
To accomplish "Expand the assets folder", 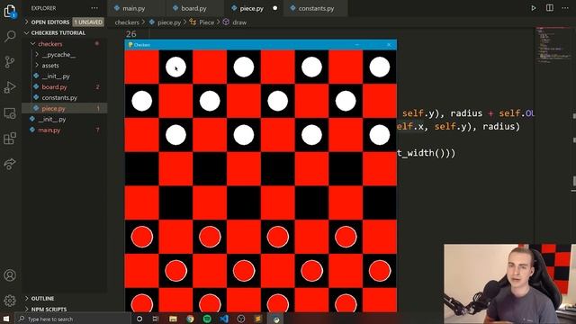I will (50, 66).
